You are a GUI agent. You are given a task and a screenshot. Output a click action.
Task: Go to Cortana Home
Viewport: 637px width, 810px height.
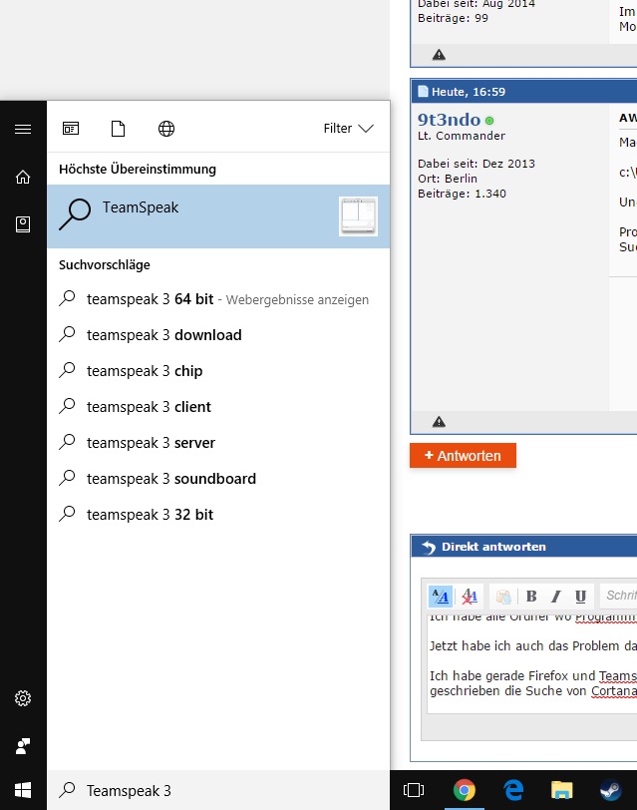23,178
